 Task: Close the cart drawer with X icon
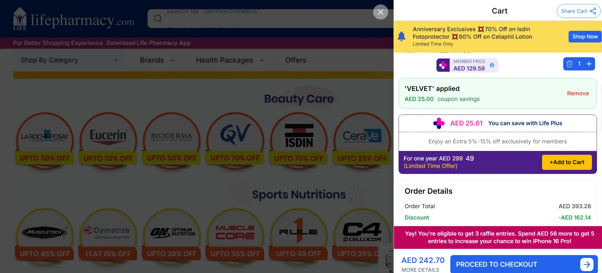(381, 12)
